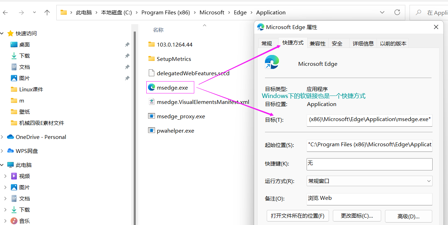Click the folder icon in address bar

click(x=64, y=13)
